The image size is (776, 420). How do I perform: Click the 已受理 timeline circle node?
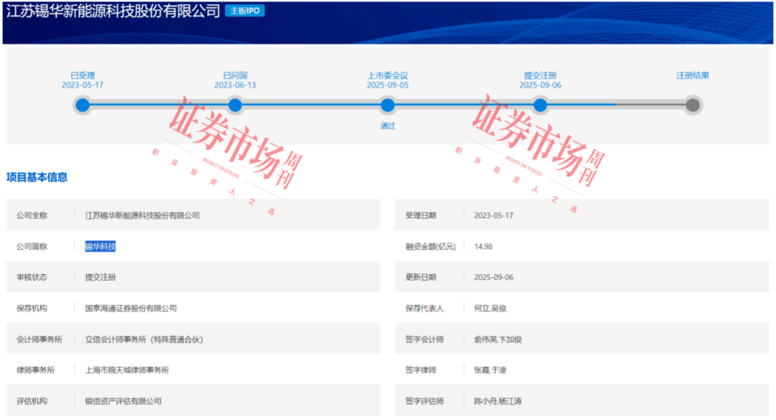tap(83, 106)
